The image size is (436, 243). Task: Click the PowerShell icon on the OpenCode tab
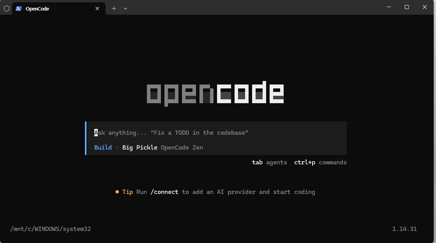pos(19,9)
